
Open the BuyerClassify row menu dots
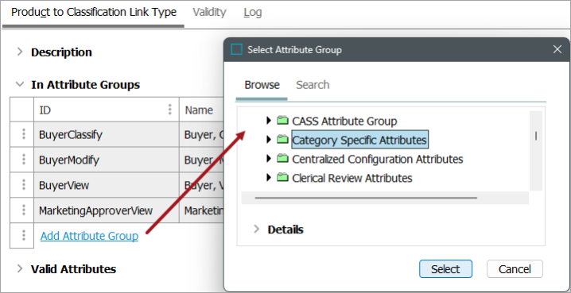tap(24, 134)
